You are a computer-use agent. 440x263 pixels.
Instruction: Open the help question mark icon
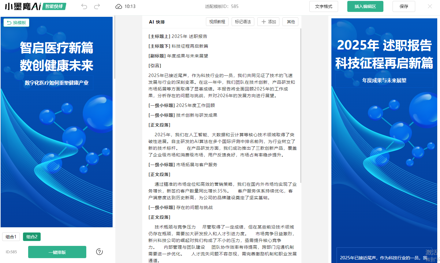pos(99,252)
